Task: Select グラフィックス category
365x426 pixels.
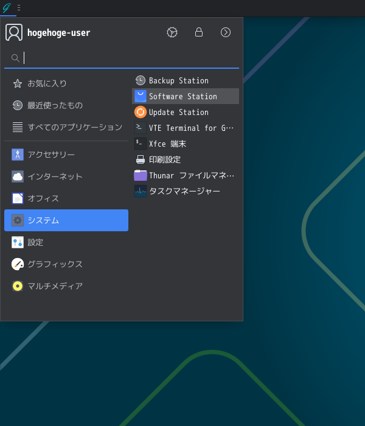Action: 66,264
